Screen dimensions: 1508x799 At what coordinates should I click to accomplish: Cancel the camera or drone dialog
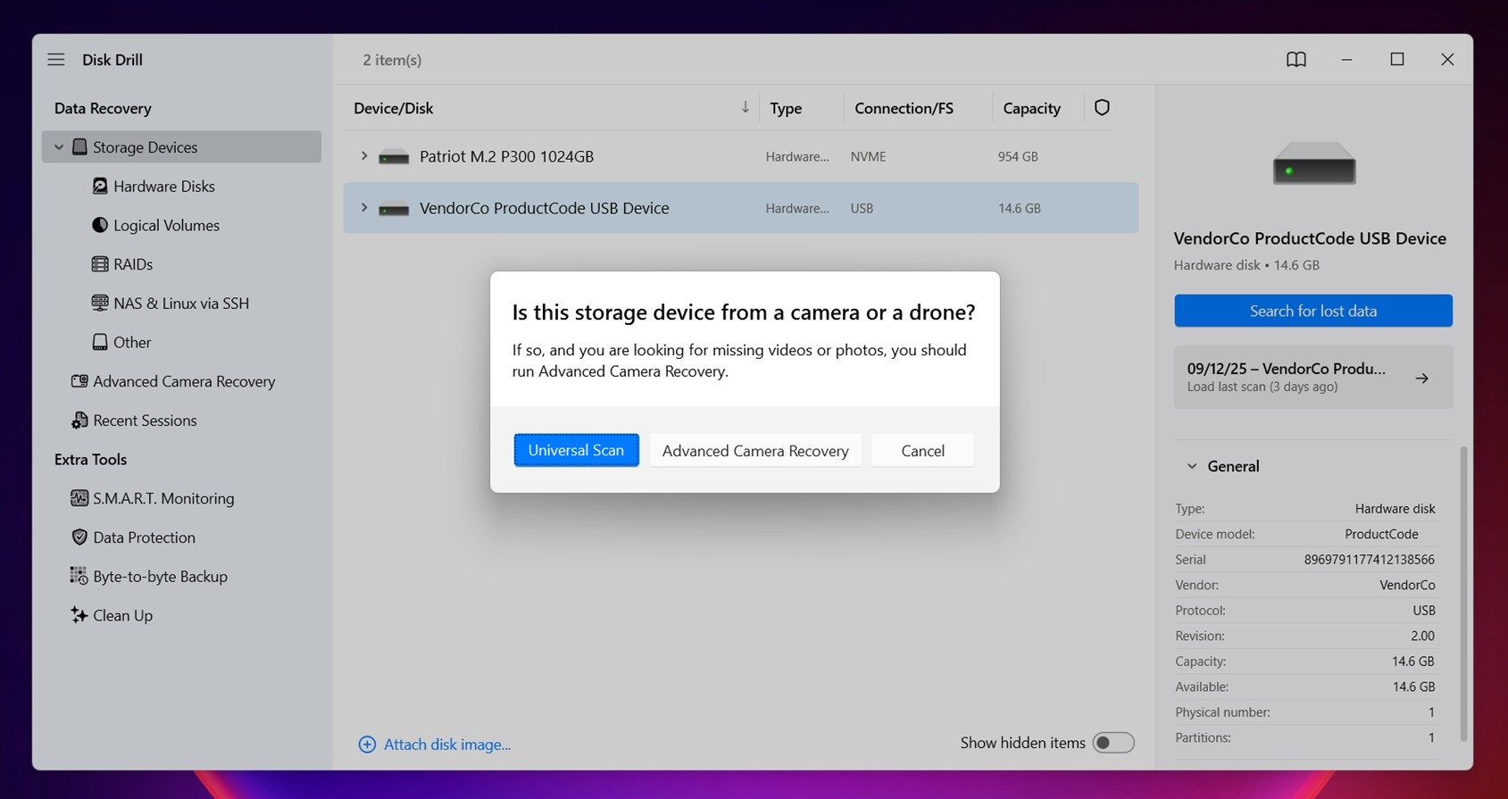(x=922, y=451)
